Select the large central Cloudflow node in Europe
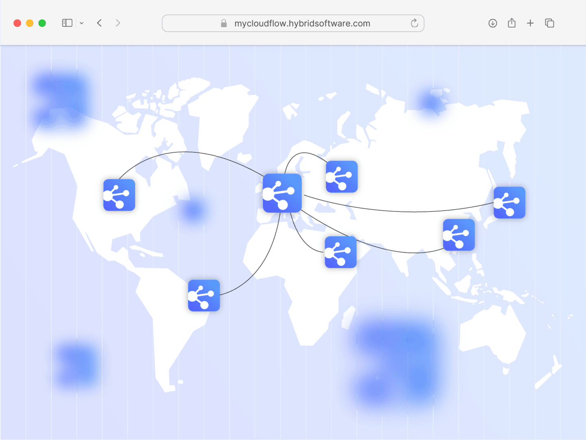 [x=282, y=193]
